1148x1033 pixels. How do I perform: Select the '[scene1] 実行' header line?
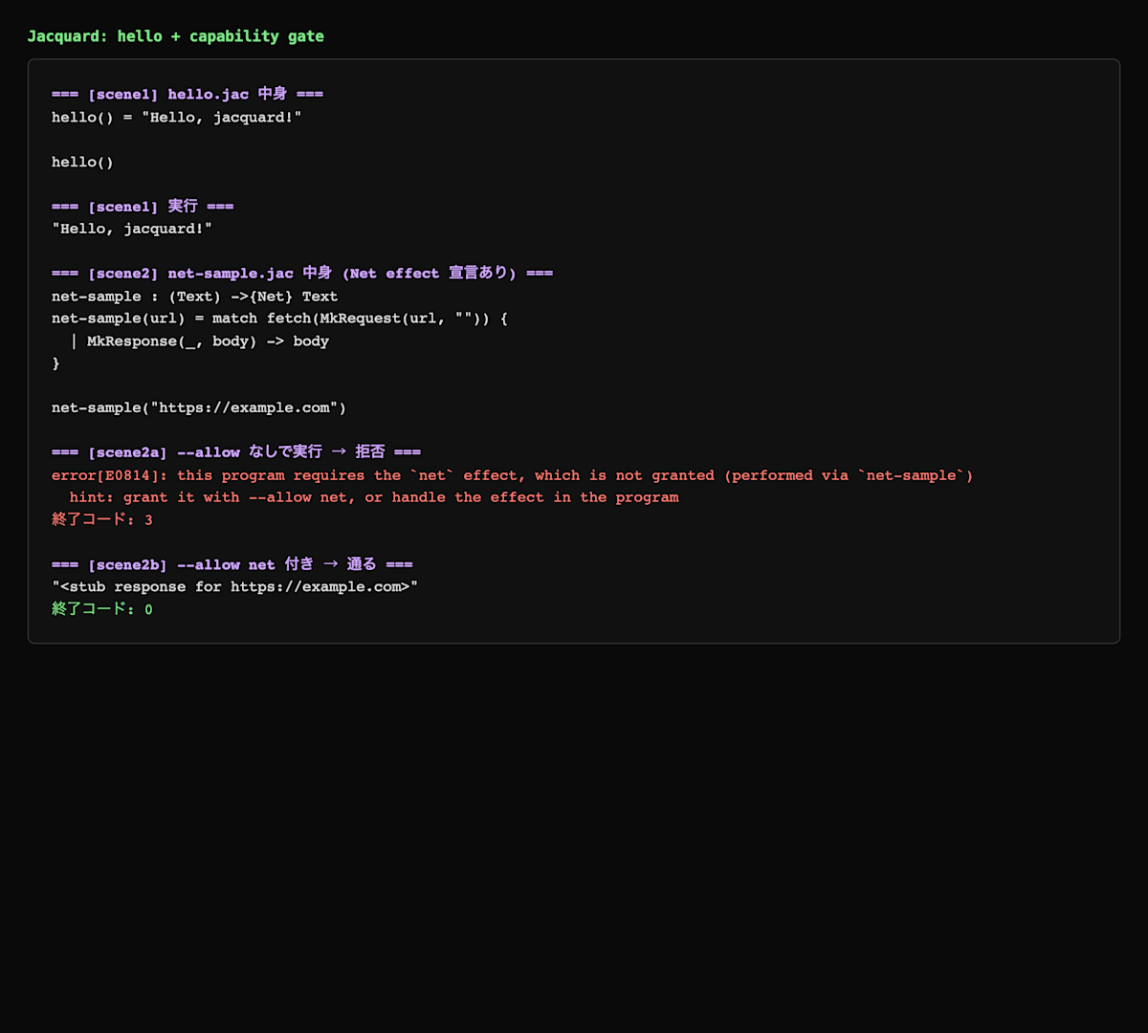tap(143, 206)
